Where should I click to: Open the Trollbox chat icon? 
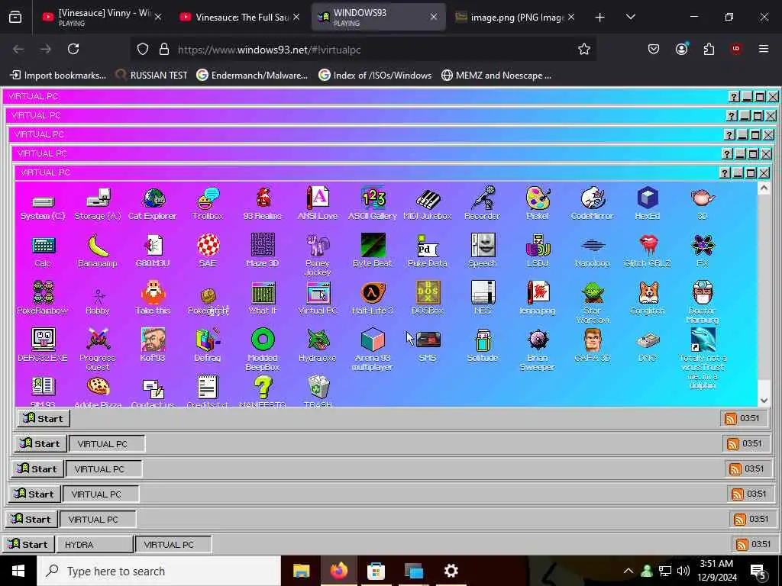(x=208, y=204)
